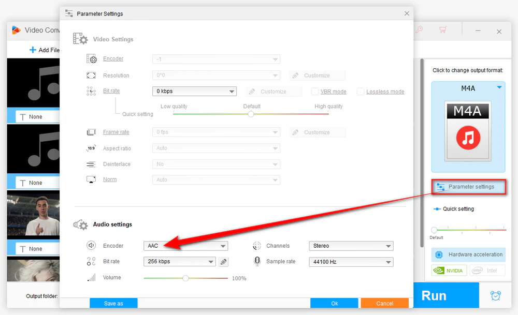
Task: Click the video Encoder link label
Action: [x=113, y=59]
